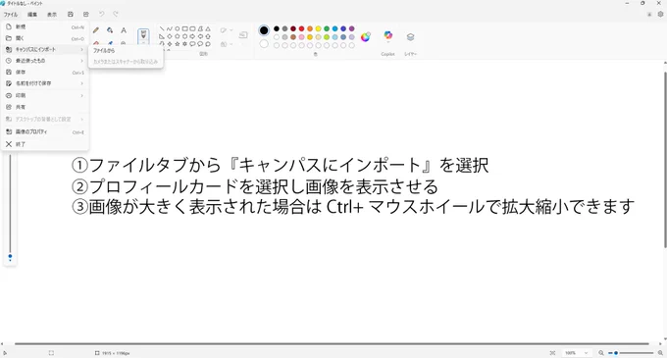Viewport: 667px width, 358px height.
Task: Click the zoom out magnifier icon
Action: click(x=601, y=353)
